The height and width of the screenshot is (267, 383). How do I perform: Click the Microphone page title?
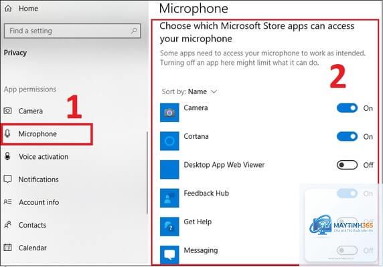(194, 9)
